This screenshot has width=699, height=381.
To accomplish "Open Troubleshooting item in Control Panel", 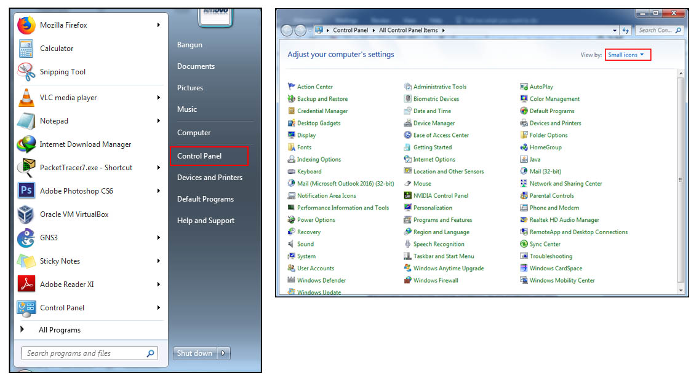I will 551,256.
